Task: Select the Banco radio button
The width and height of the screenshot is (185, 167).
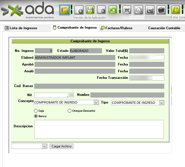Action: (36, 116)
